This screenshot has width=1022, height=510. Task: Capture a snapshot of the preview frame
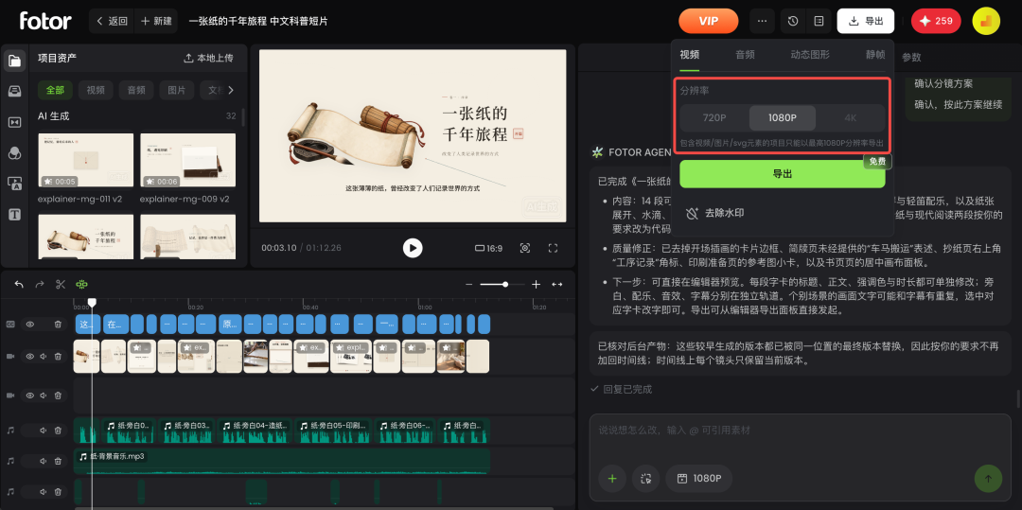coord(524,248)
